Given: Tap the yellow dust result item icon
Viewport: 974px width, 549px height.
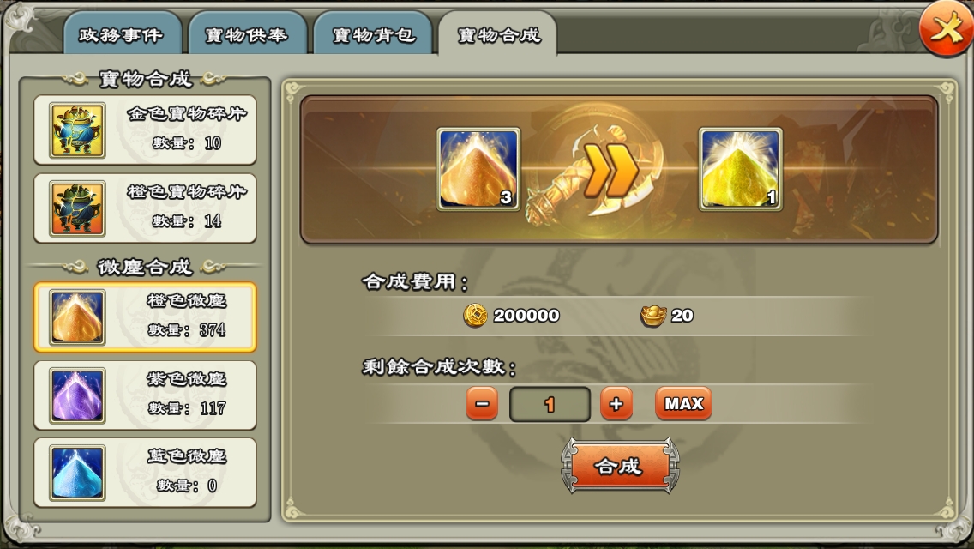Looking at the screenshot, I should coord(740,169).
